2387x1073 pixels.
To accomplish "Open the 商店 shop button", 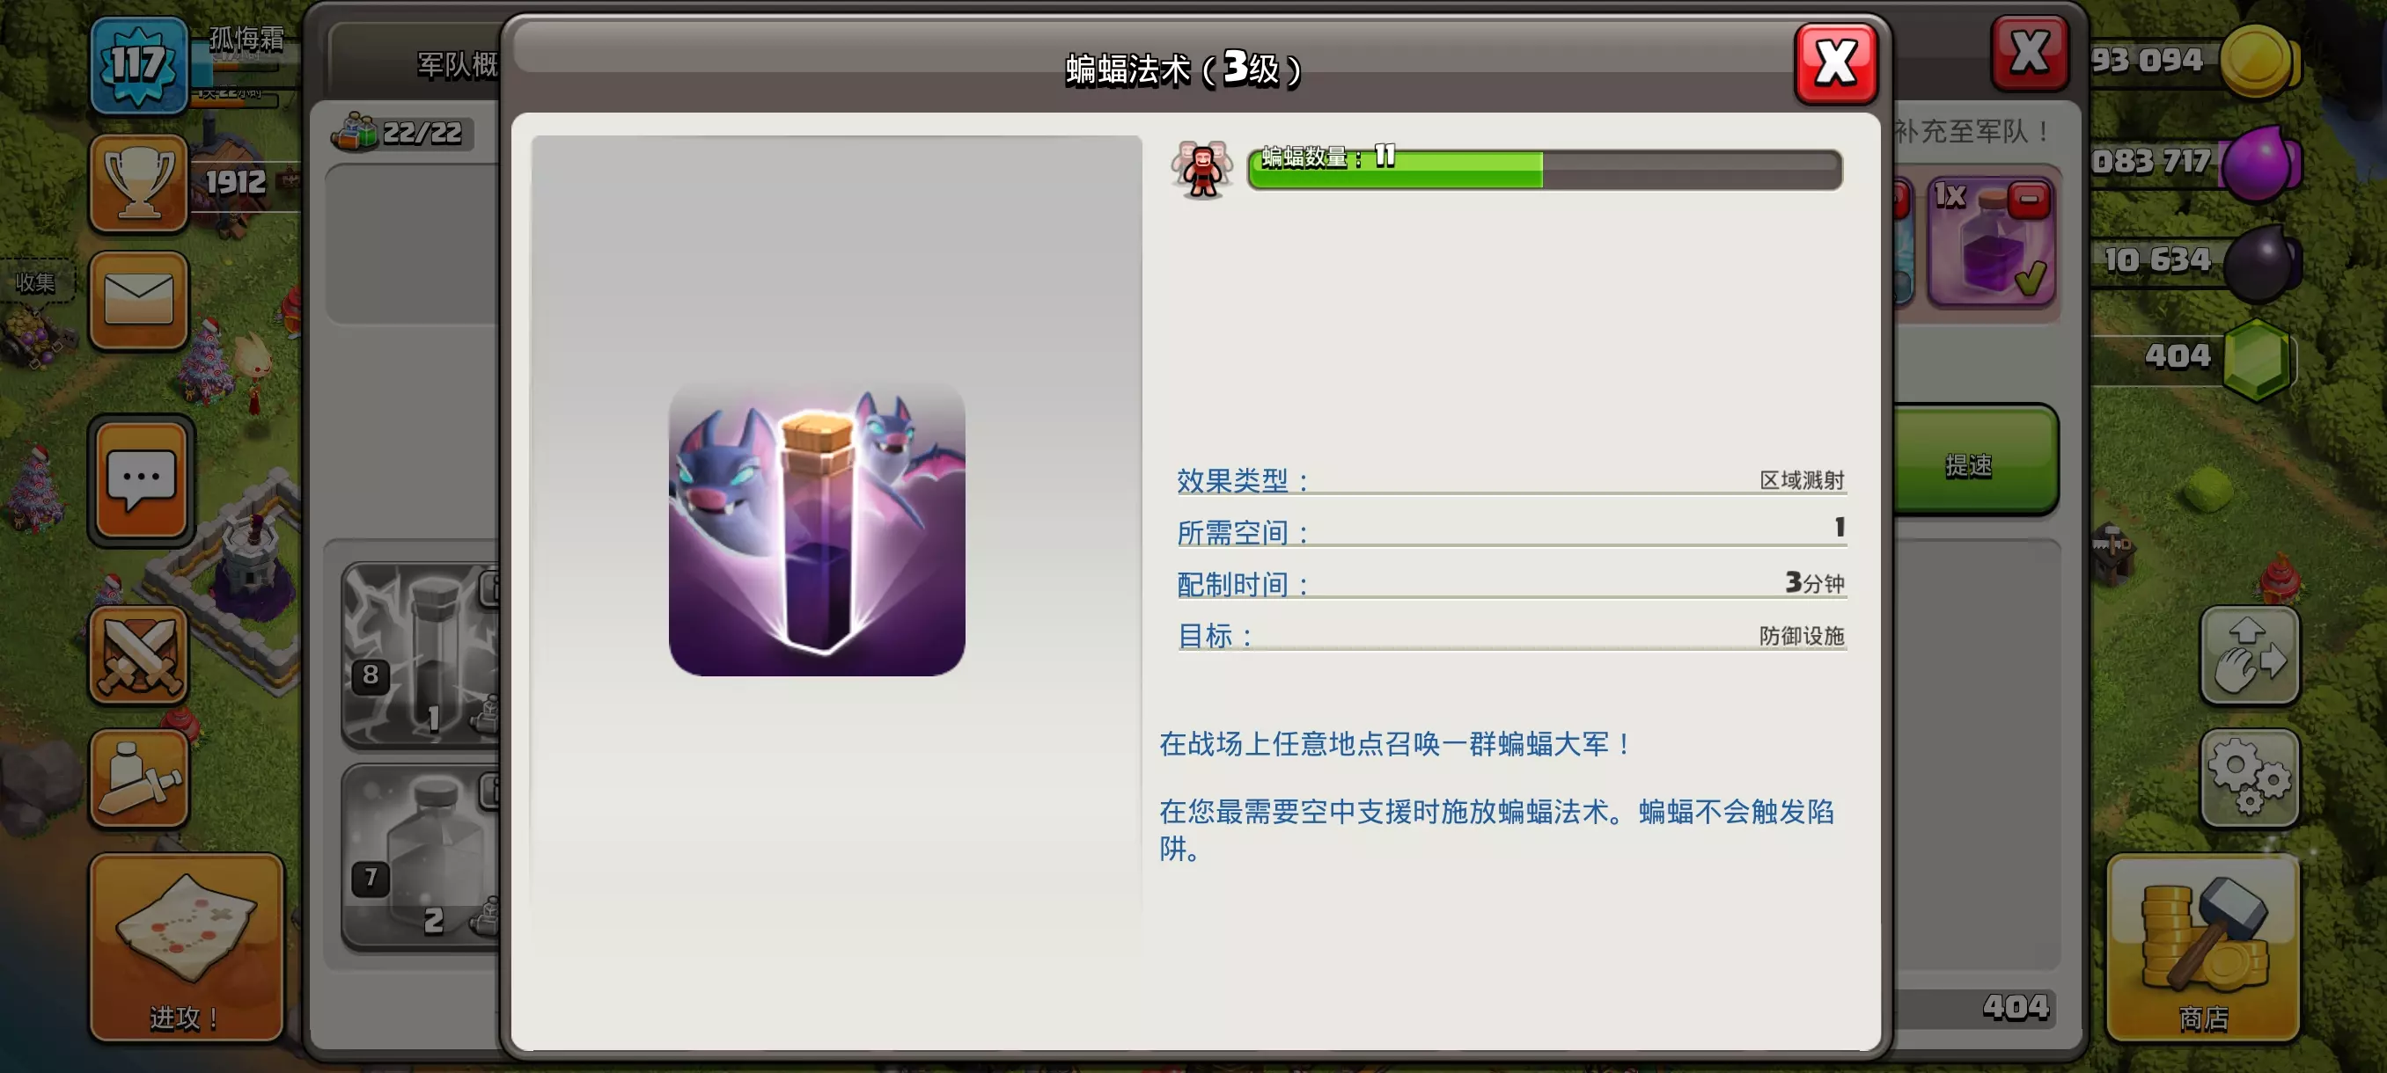I will click(x=2202, y=947).
